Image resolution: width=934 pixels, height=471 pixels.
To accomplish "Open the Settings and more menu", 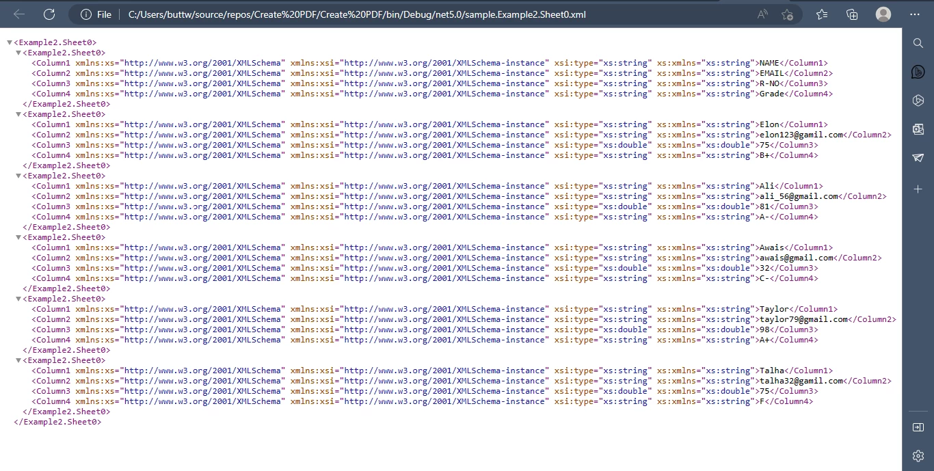I will 915,14.
